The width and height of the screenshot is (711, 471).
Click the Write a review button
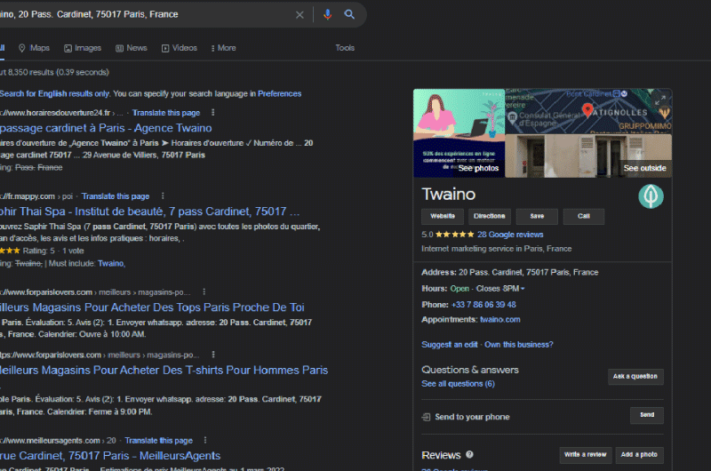[586, 455]
